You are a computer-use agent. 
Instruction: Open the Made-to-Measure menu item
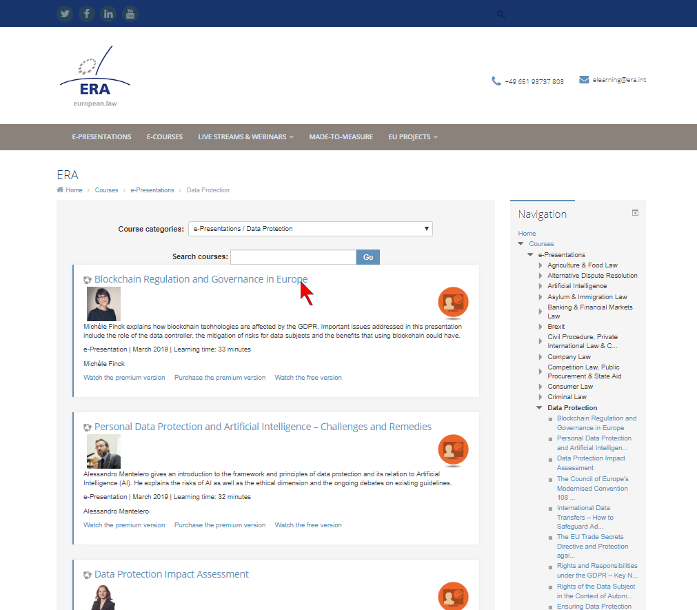click(x=341, y=137)
